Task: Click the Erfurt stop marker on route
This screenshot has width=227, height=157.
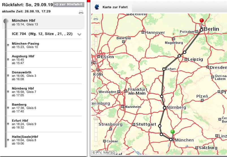Action: point(164,69)
